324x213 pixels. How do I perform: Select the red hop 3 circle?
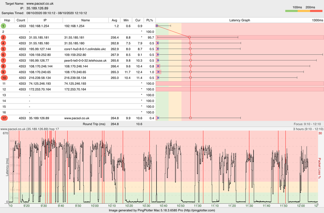coord(3,38)
